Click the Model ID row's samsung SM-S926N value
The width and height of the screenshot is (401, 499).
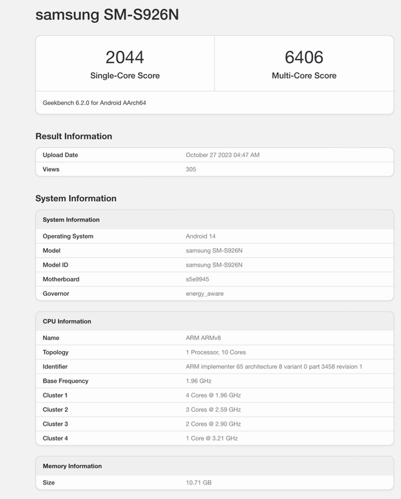pyautogui.click(x=214, y=265)
